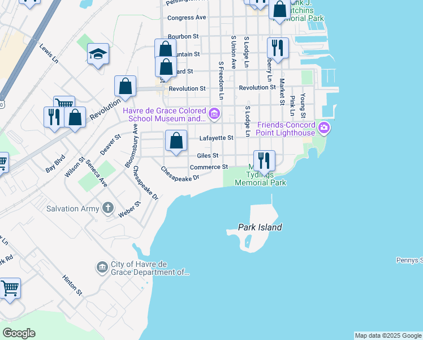The height and width of the screenshot is (340, 423).
Task: Click the City of Havre de Grace government icon
Action: click(x=102, y=267)
